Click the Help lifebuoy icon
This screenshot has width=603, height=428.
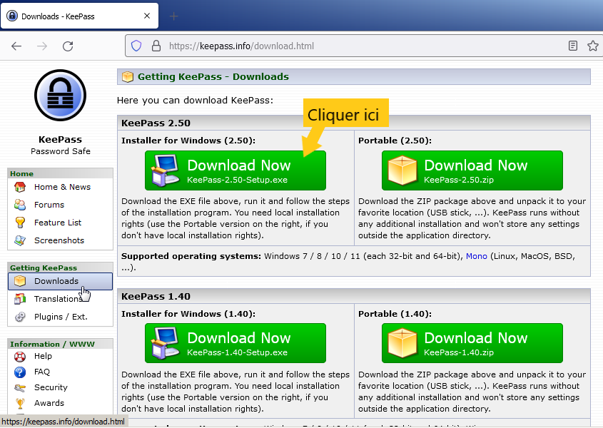[20, 357]
